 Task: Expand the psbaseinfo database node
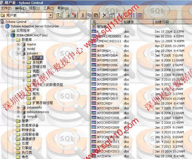tap(18, 107)
